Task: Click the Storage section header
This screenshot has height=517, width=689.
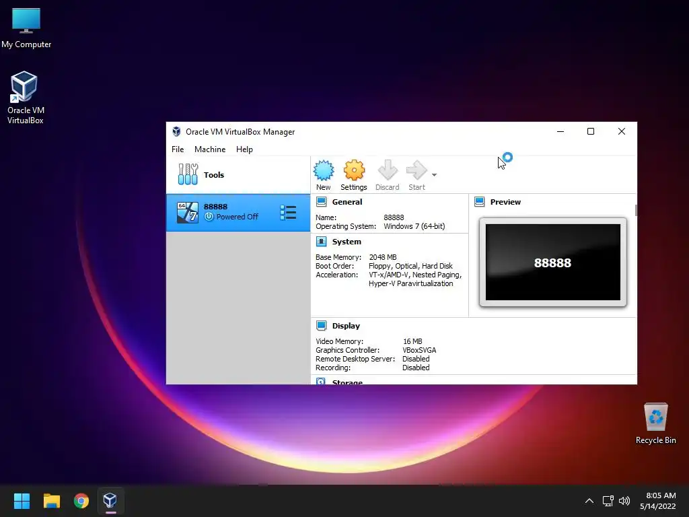Action: coord(347,382)
